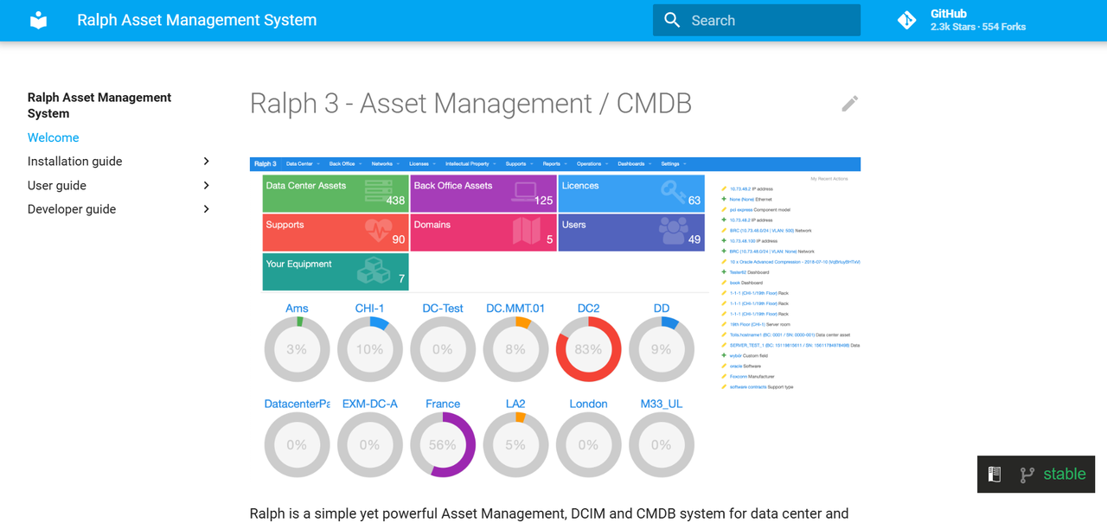Click the DC2 83% donut chart
The width and height of the screenshot is (1107, 529).
pos(588,349)
